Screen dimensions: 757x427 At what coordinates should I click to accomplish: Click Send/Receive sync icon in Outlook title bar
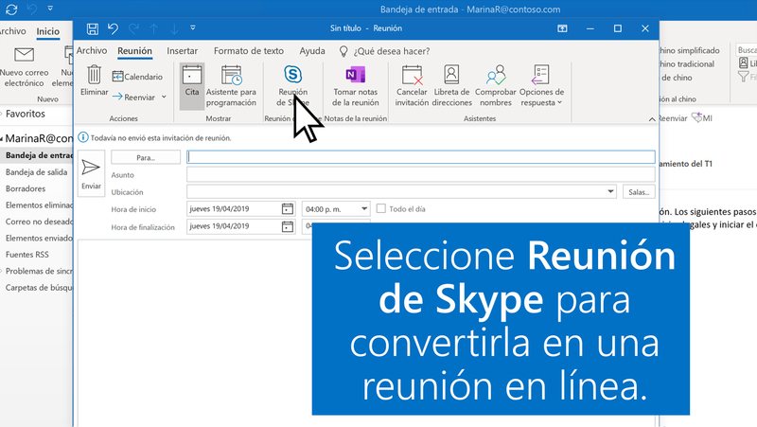[x=11, y=9]
